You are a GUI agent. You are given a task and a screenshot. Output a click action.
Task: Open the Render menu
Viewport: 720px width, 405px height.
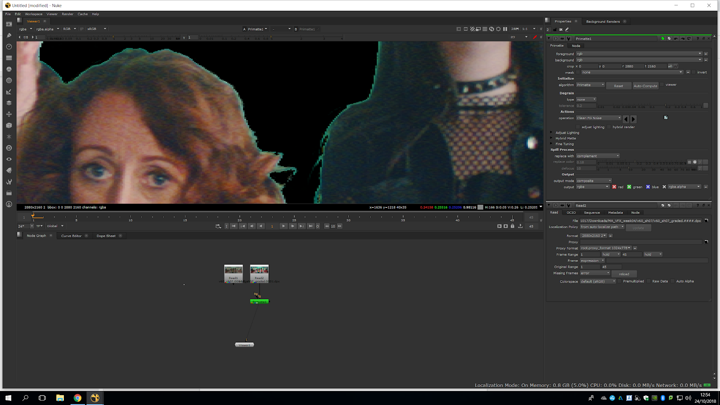(67, 14)
